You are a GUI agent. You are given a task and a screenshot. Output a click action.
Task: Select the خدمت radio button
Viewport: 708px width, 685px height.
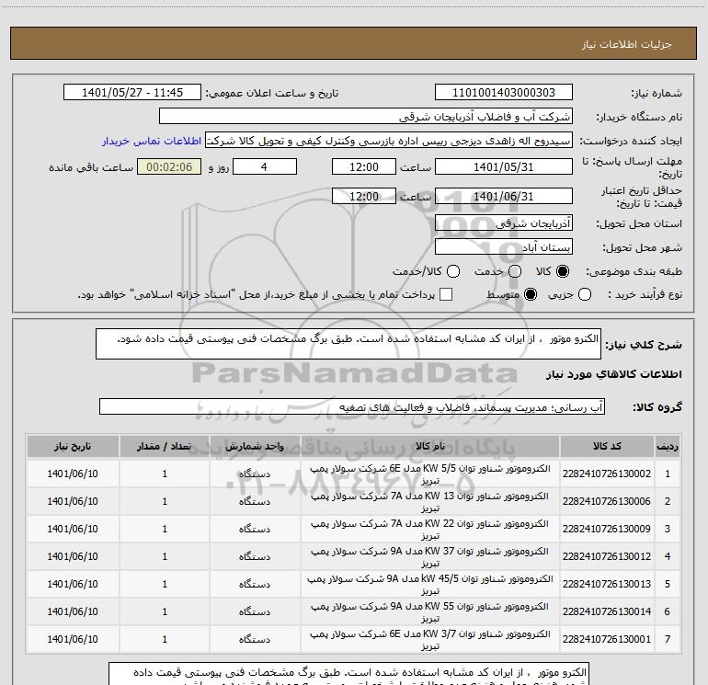[515, 271]
